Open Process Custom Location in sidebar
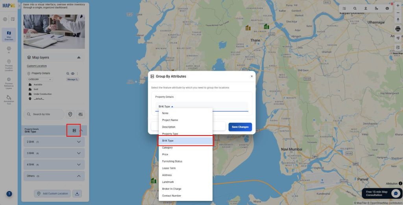403x205 pixels. coord(9,66)
